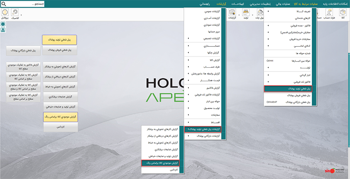
Task: Select گزارش ضایعات برشکاری submenu entry
Action: (x=161, y=150)
